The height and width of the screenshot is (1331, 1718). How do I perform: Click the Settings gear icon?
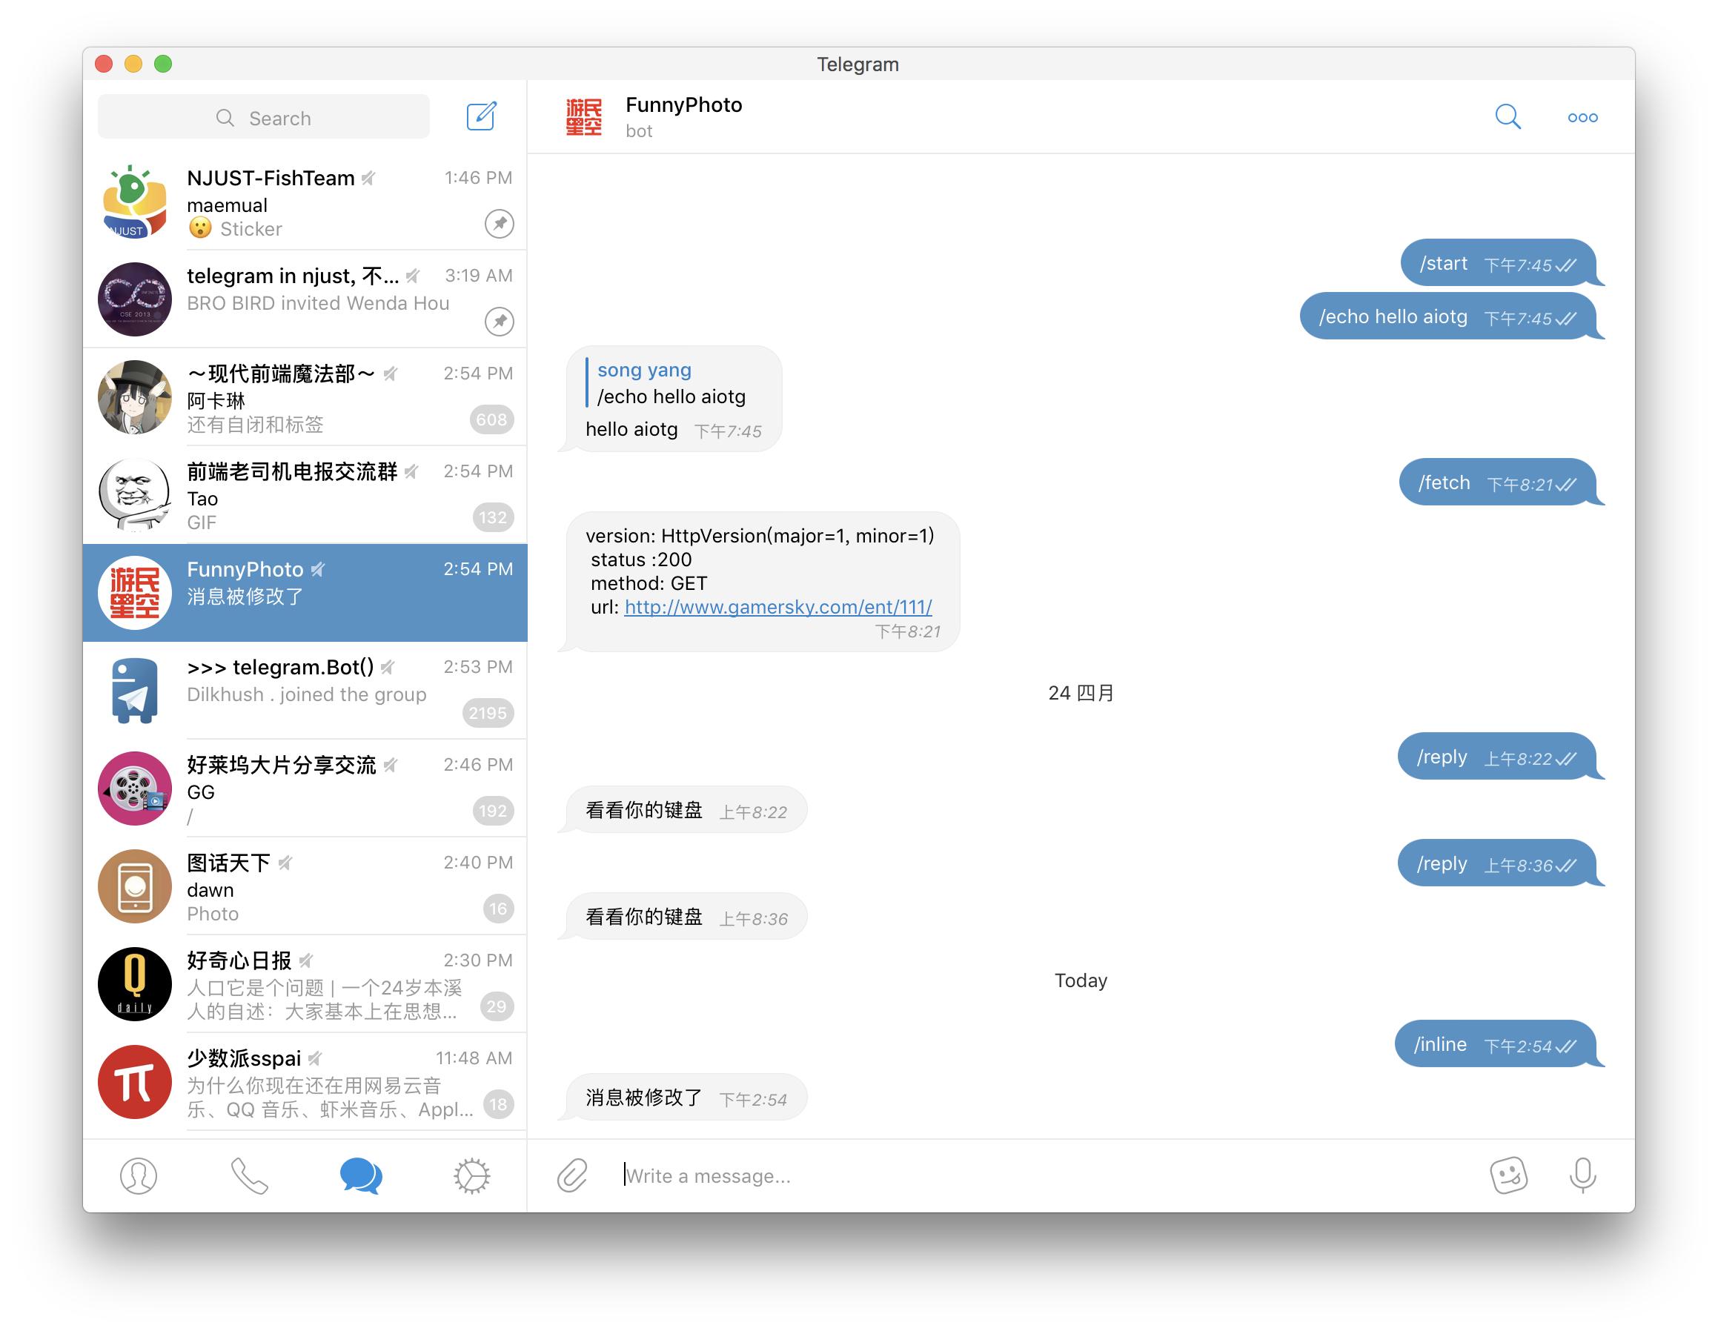(x=470, y=1173)
